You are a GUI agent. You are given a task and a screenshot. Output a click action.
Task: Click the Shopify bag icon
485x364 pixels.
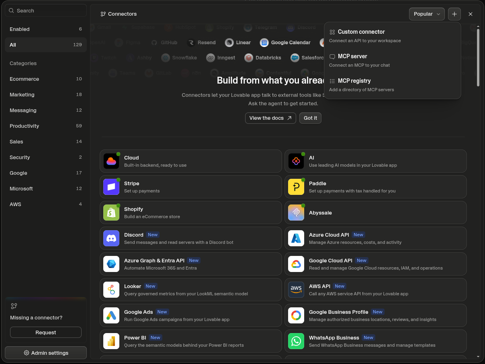click(x=111, y=213)
